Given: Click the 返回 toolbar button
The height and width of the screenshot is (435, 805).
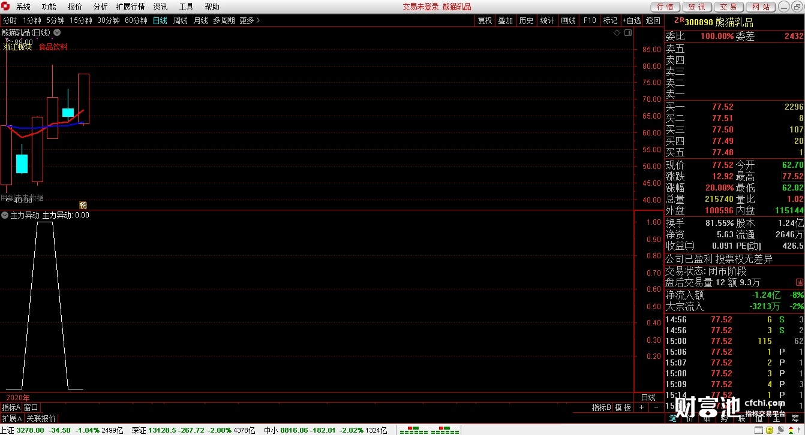Looking at the screenshot, I should click(653, 20).
